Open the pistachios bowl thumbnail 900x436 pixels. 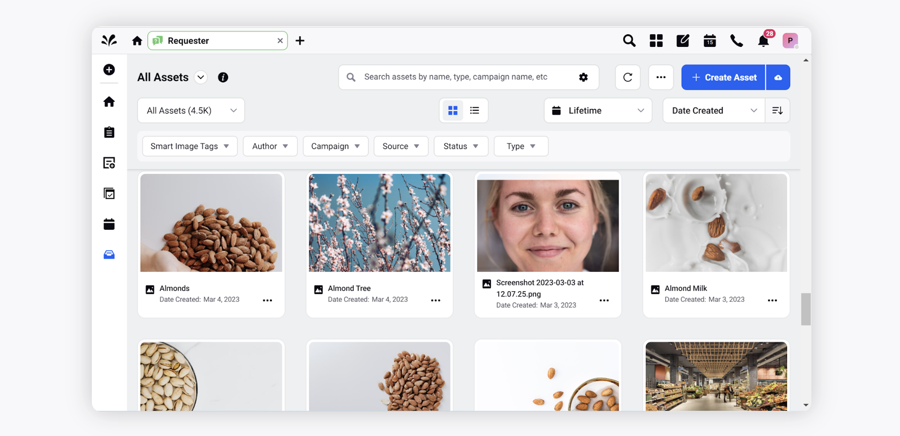point(211,376)
